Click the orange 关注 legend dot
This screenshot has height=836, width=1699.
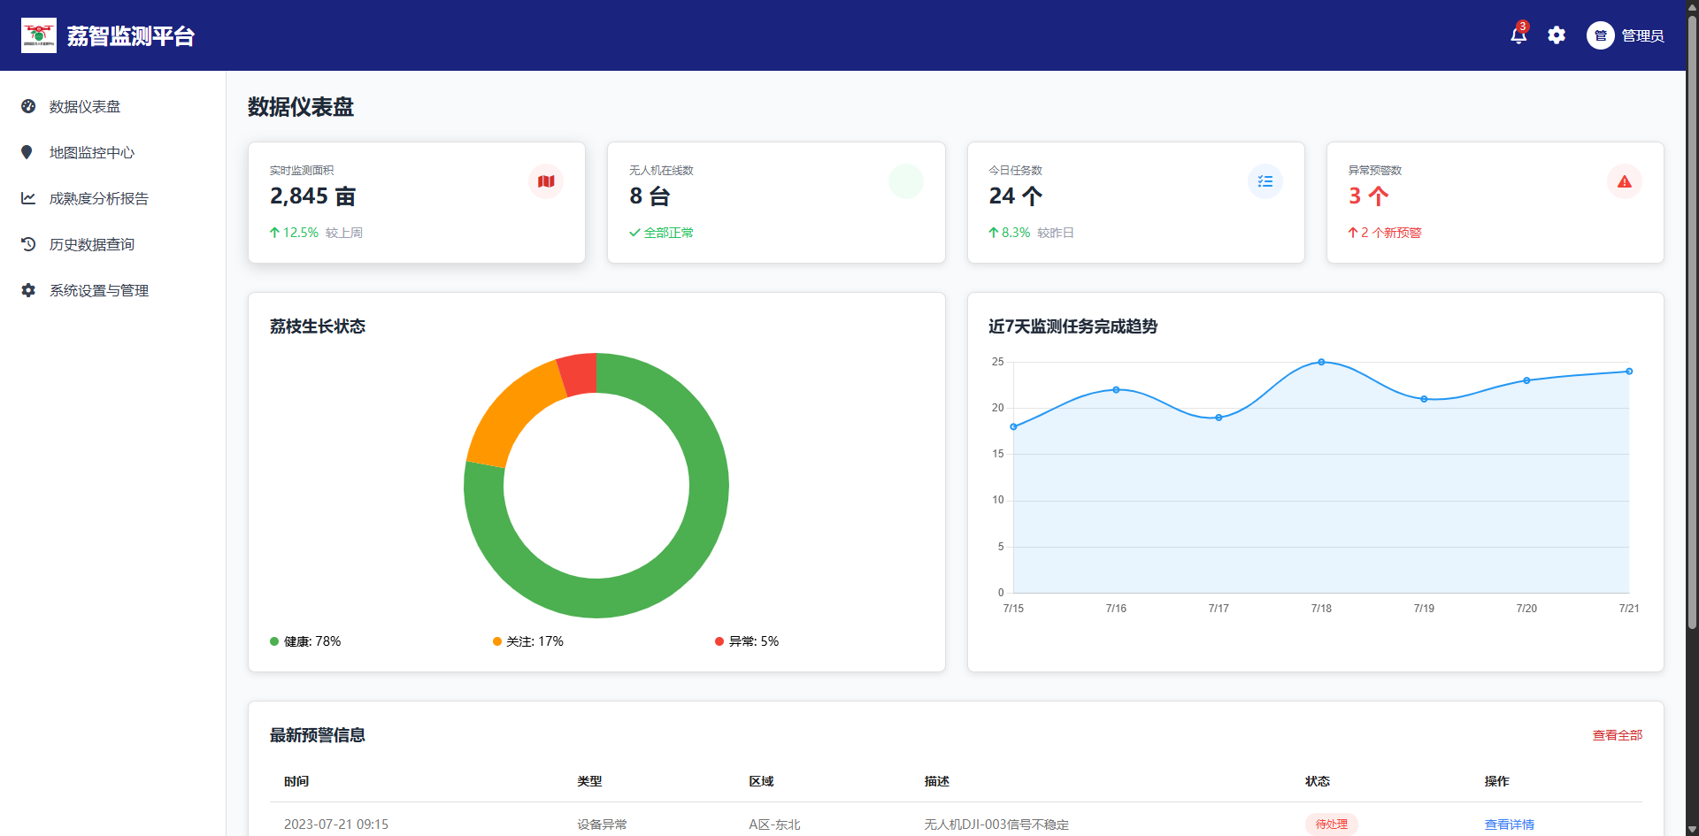tap(497, 641)
